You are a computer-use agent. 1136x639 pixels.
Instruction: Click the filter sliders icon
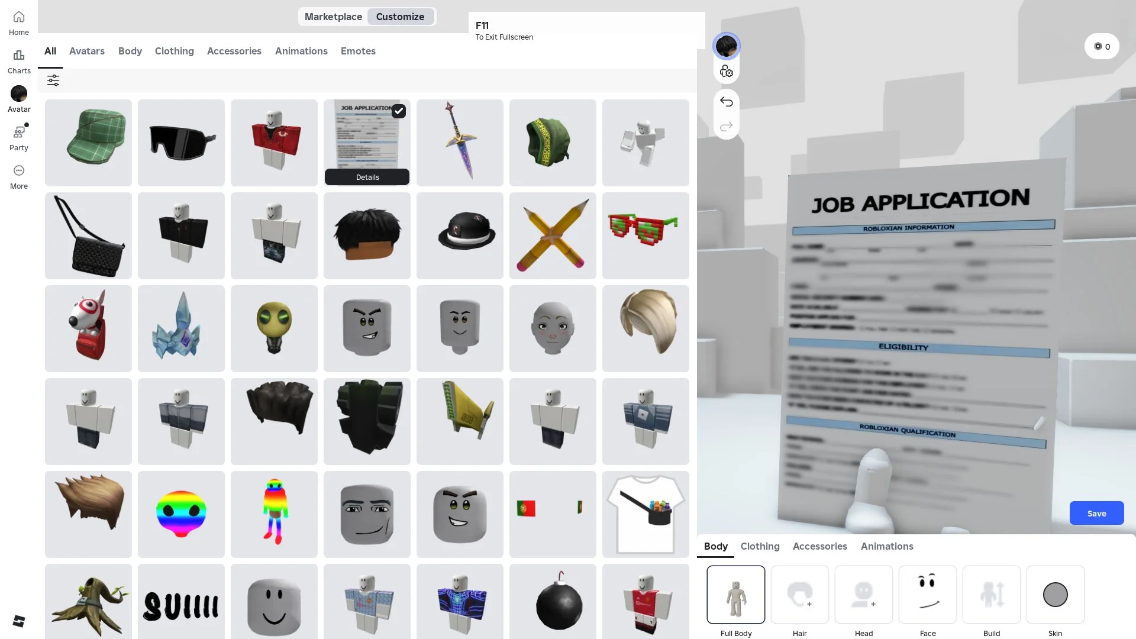tap(53, 80)
